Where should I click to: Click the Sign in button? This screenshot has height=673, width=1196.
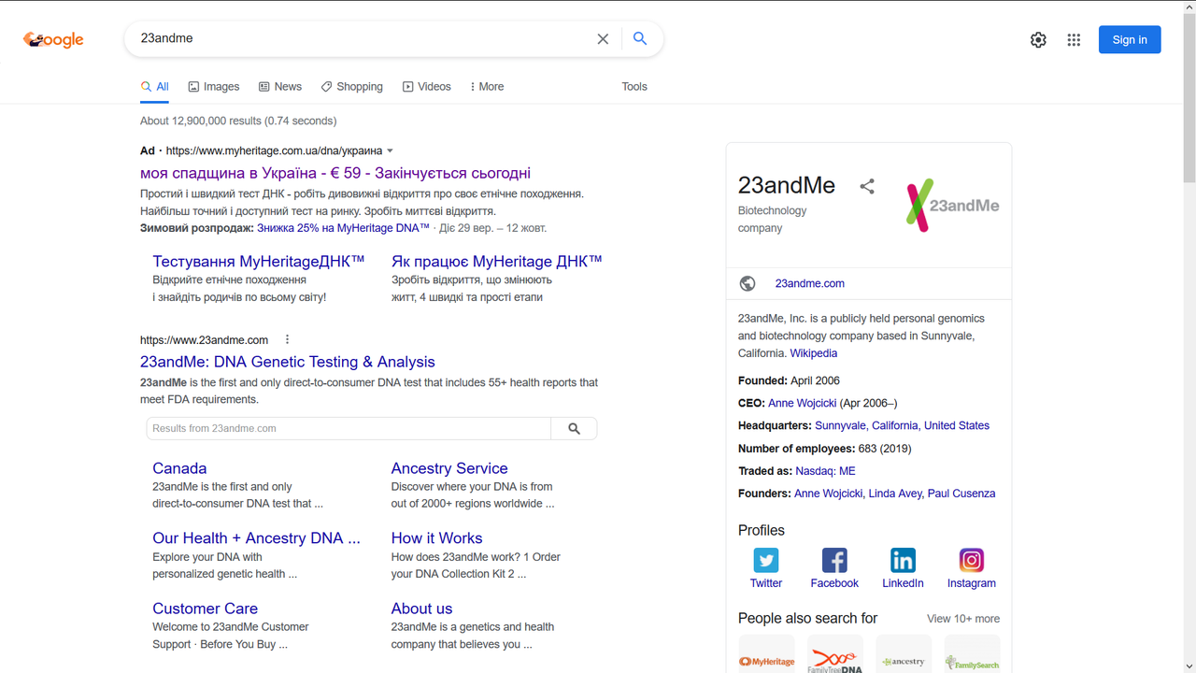[1130, 39]
